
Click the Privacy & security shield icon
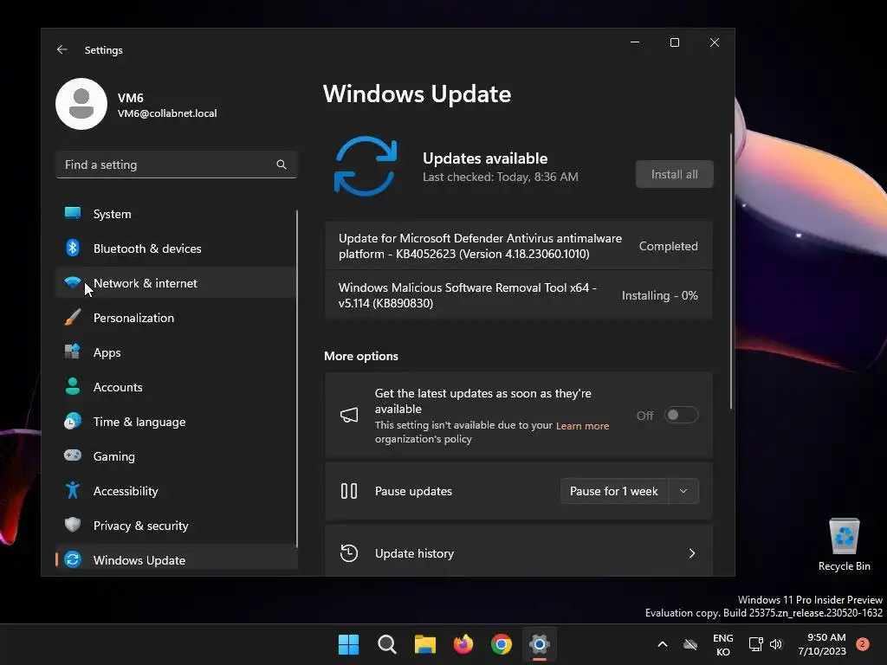[73, 525]
